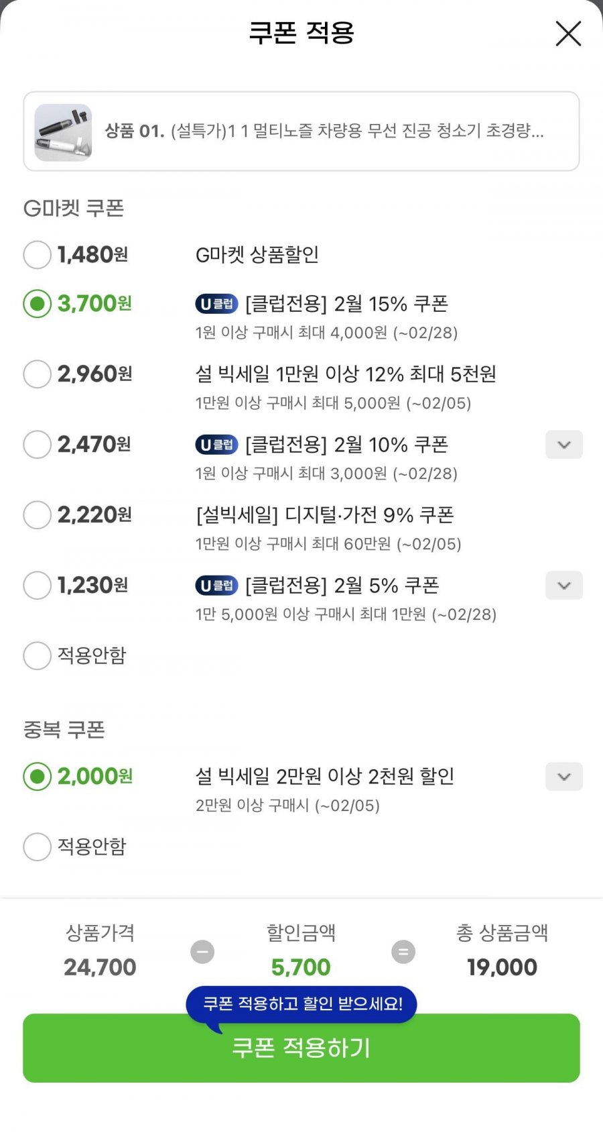The height and width of the screenshot is (1143, 603).
Task: Select the 2,000원 중복 쿠폰 option
Action: [x=38, y=777]
